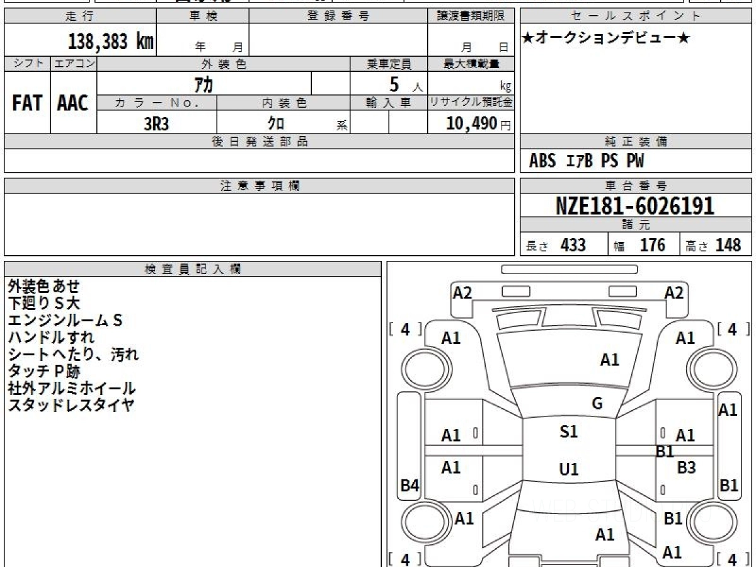Select the "検査員記入欄" header bar
The height and width of the screenshot is (567, 756).
coord(193,269)
